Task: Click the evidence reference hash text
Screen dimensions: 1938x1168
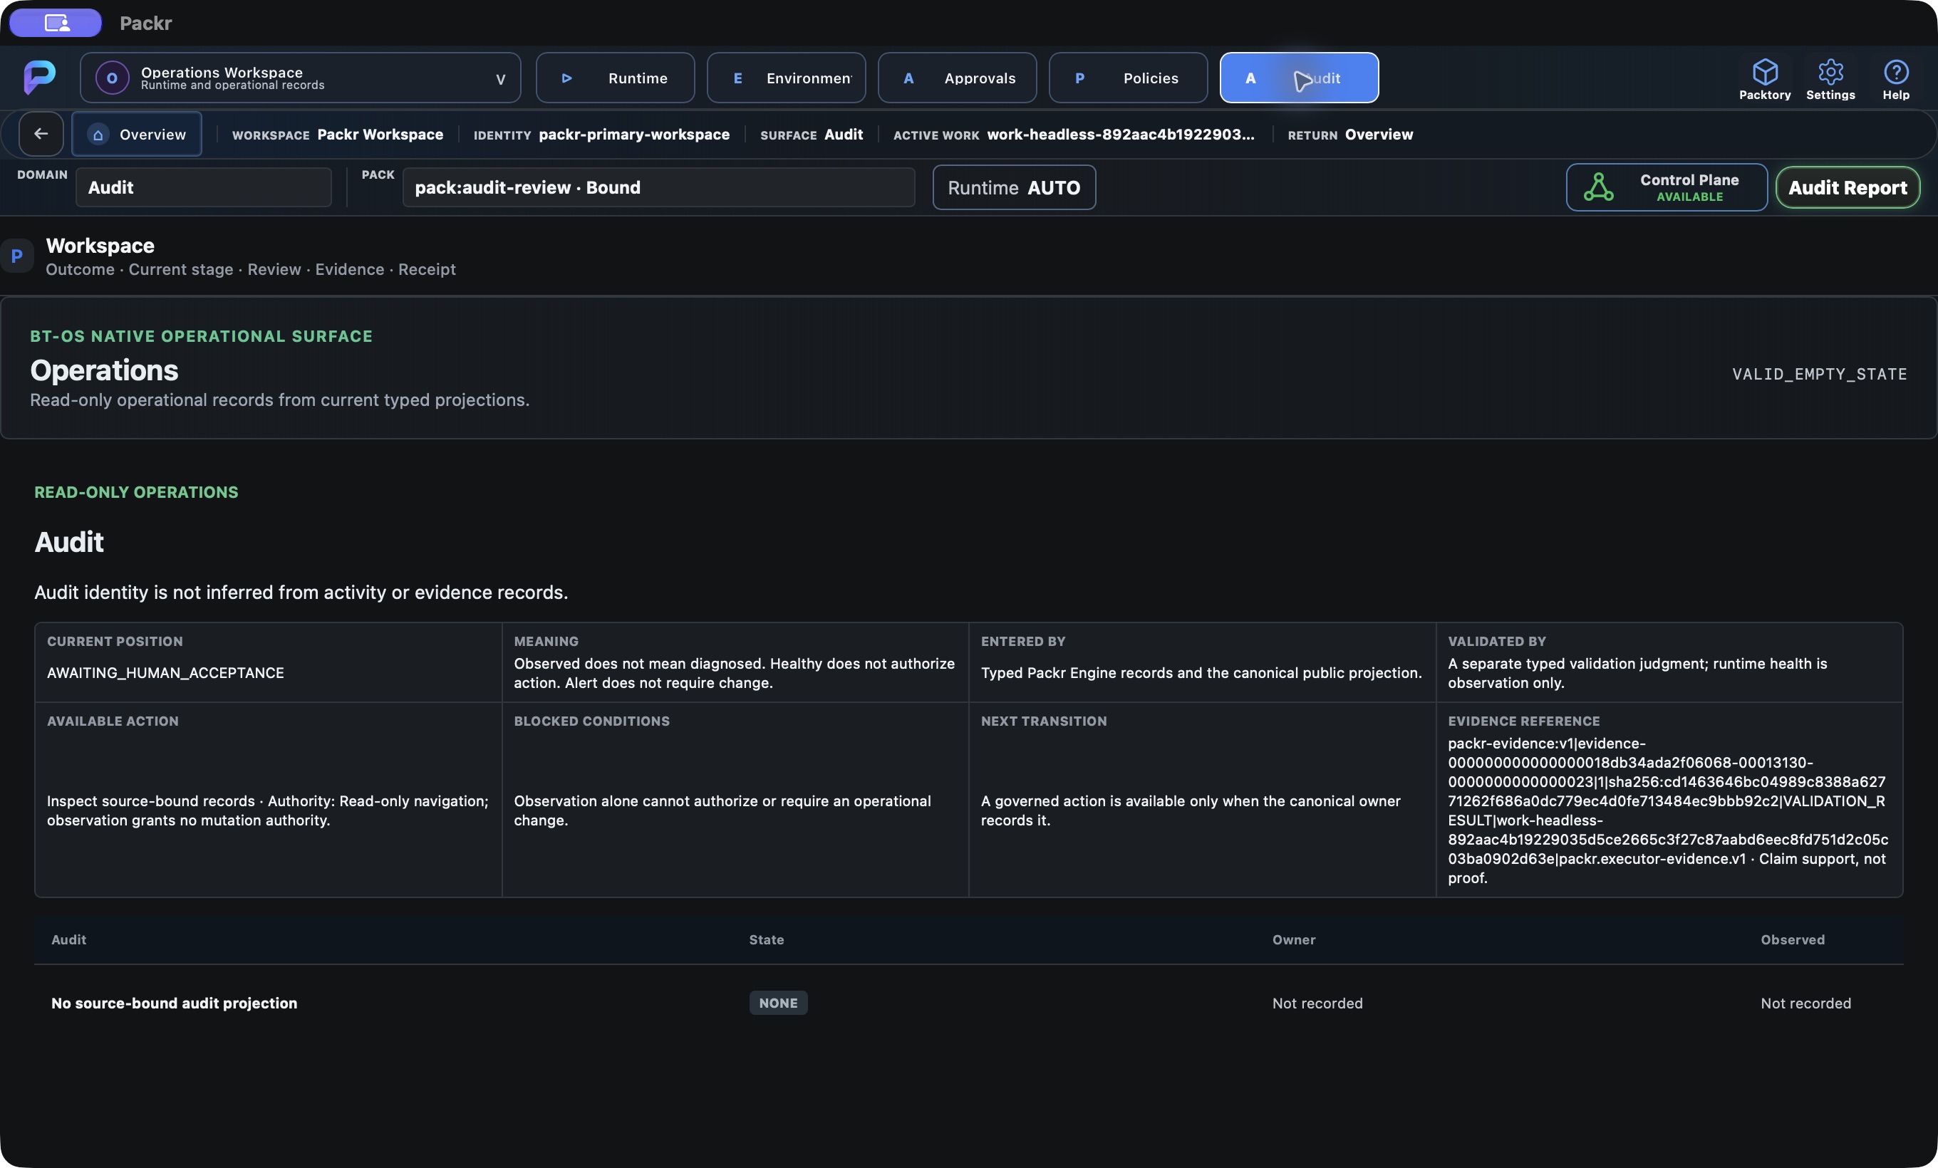Action: point(1667,810)
